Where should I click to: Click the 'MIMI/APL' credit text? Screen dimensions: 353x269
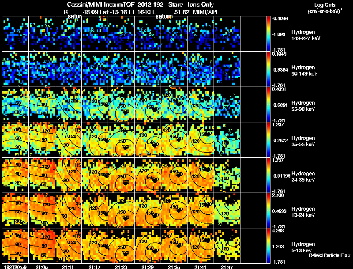(x=206, y=12)
